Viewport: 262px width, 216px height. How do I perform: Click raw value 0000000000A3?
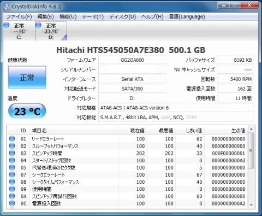229,161
